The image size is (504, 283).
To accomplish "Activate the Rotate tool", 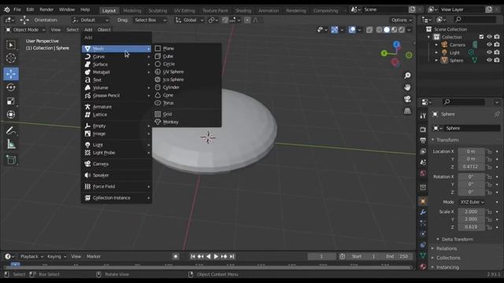I will pos(11,87).
